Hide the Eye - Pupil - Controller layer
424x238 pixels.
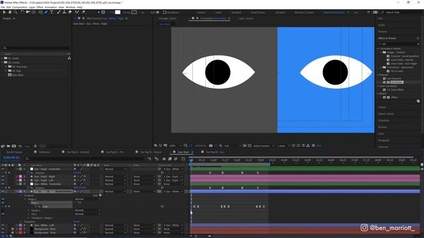click(3, 169)
